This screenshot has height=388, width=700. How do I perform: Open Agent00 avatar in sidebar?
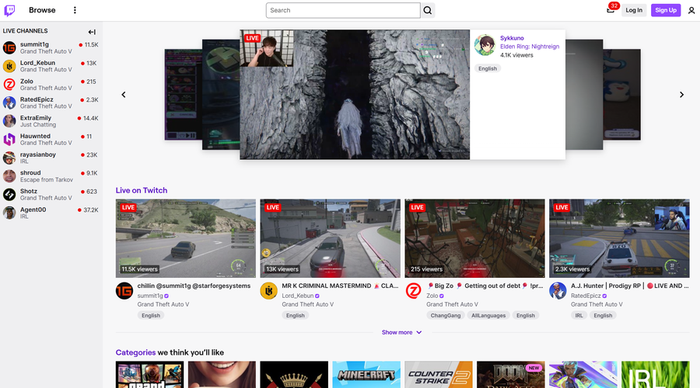pyautogui.click(x=9, y=213)
